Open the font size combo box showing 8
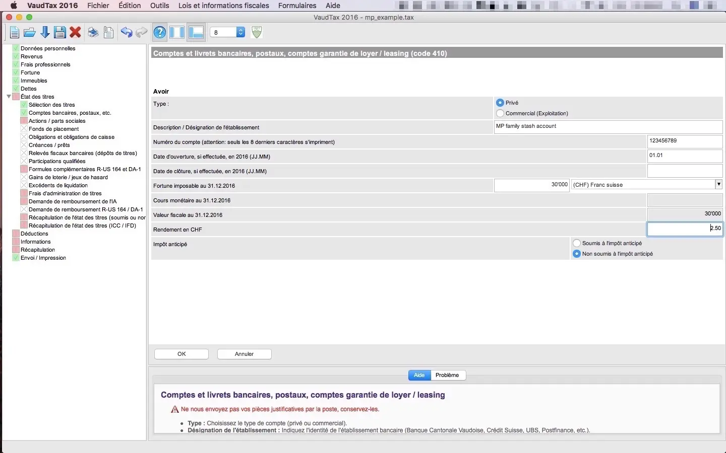 coord(227,32)
